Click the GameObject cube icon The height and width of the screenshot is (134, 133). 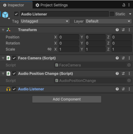[x=5, y=15]
